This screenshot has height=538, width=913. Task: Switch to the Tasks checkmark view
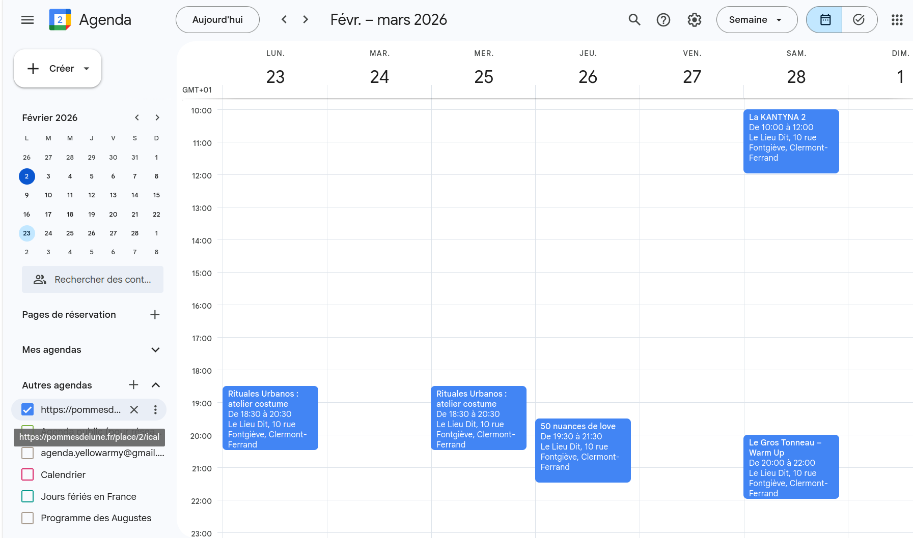[x=859, y=20]
